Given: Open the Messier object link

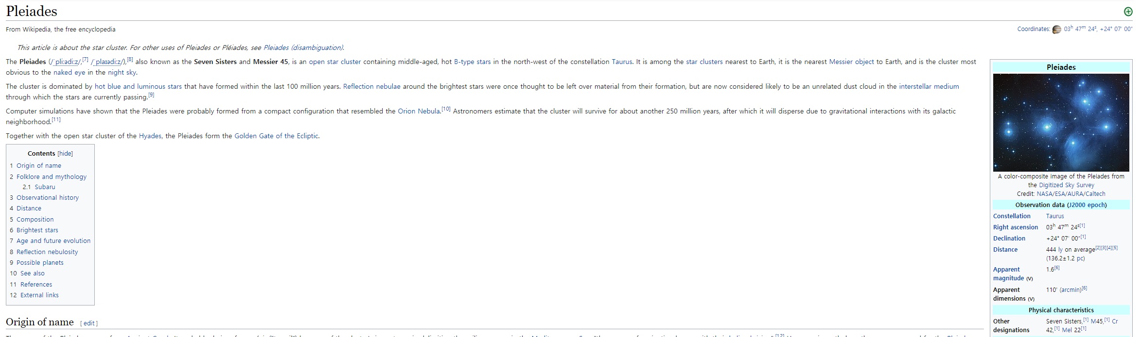Looking at the screenshot, I should 851,62.
